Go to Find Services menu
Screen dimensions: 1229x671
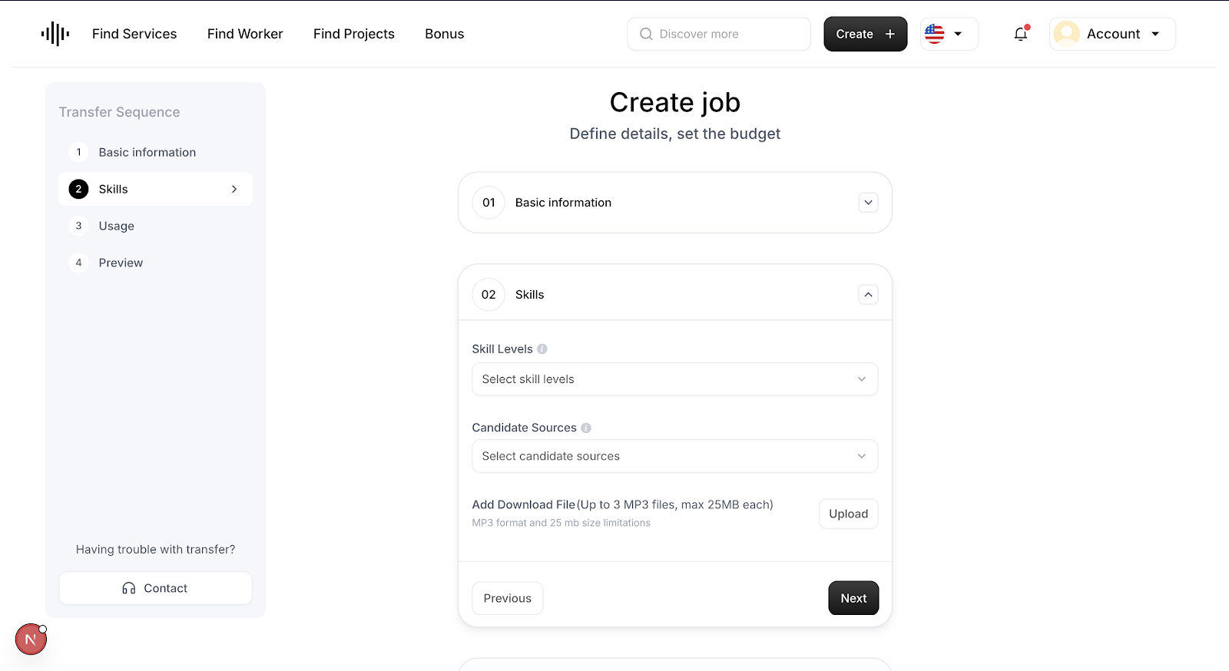point(134,34)
